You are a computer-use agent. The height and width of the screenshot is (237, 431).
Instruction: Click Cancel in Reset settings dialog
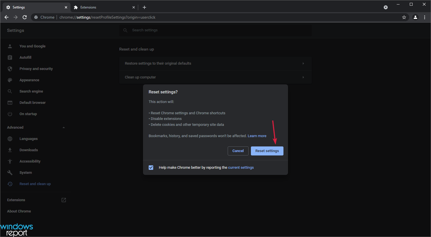pos(238,151)
